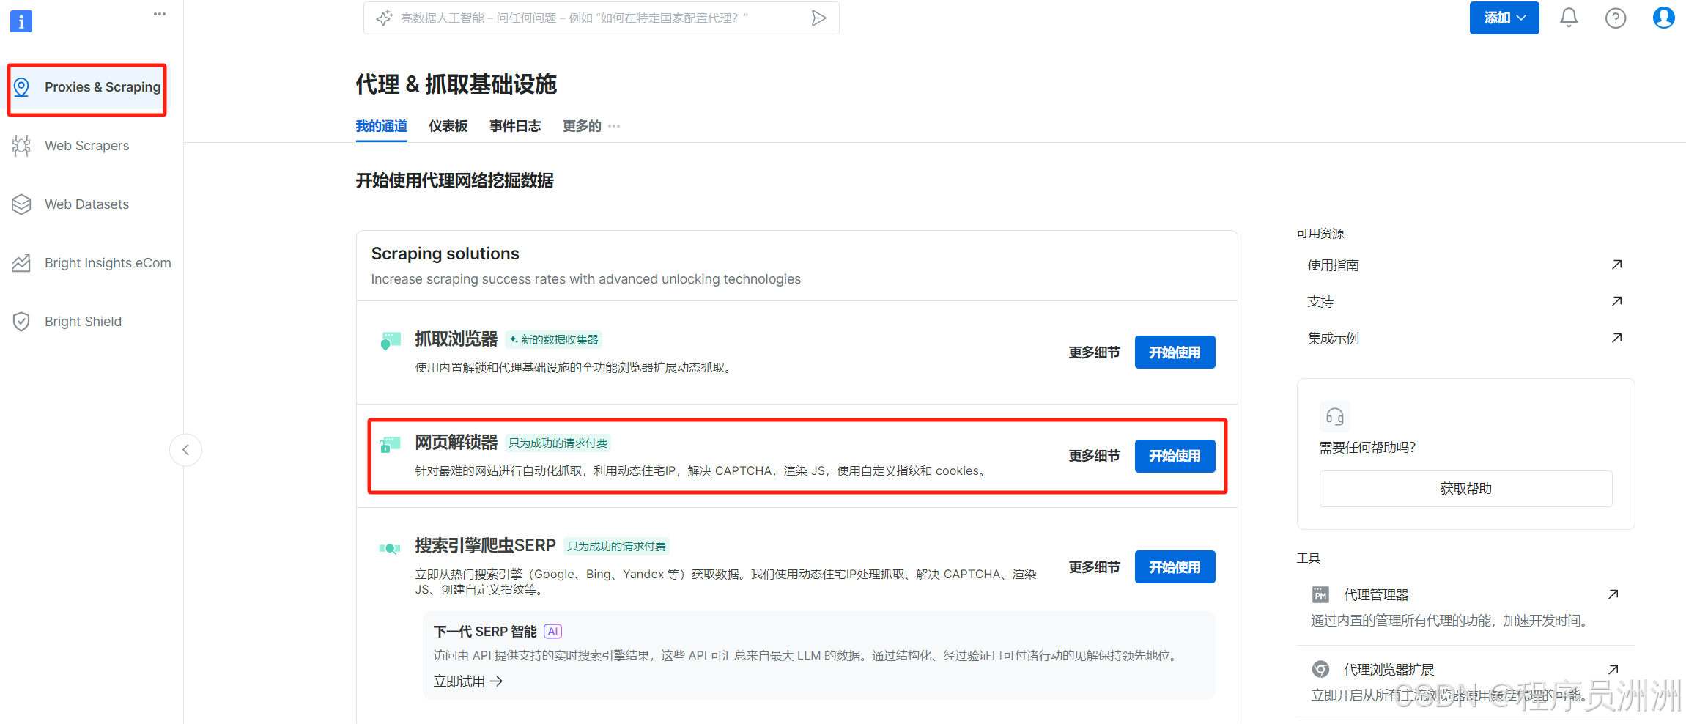Click the 代理浏览器扩展 Chrome icon
Image resolution: width=1686 pixels, height=724 pixels.
coord(1320,669)
